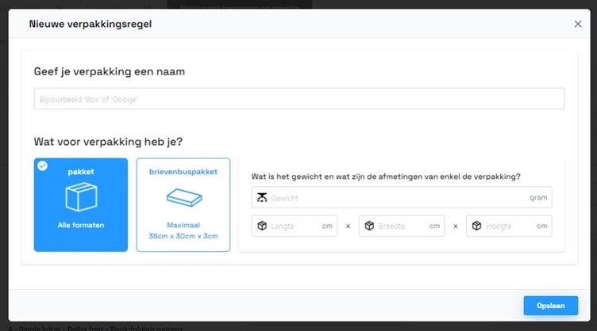Save with the Opslaan button
This screenshot has height=331, width=597.
[x=550, y=306]
